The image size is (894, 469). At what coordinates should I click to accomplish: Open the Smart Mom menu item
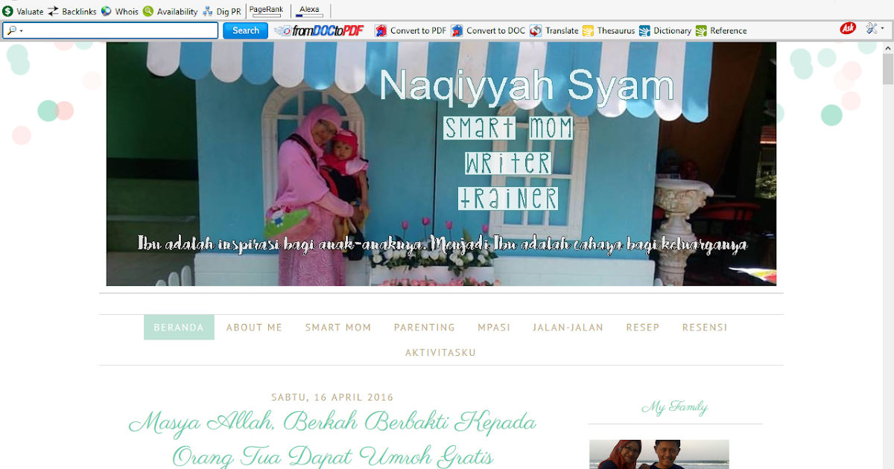(338, 328)
